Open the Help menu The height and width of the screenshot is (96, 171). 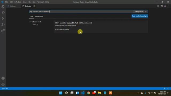(x=47, y=2)
